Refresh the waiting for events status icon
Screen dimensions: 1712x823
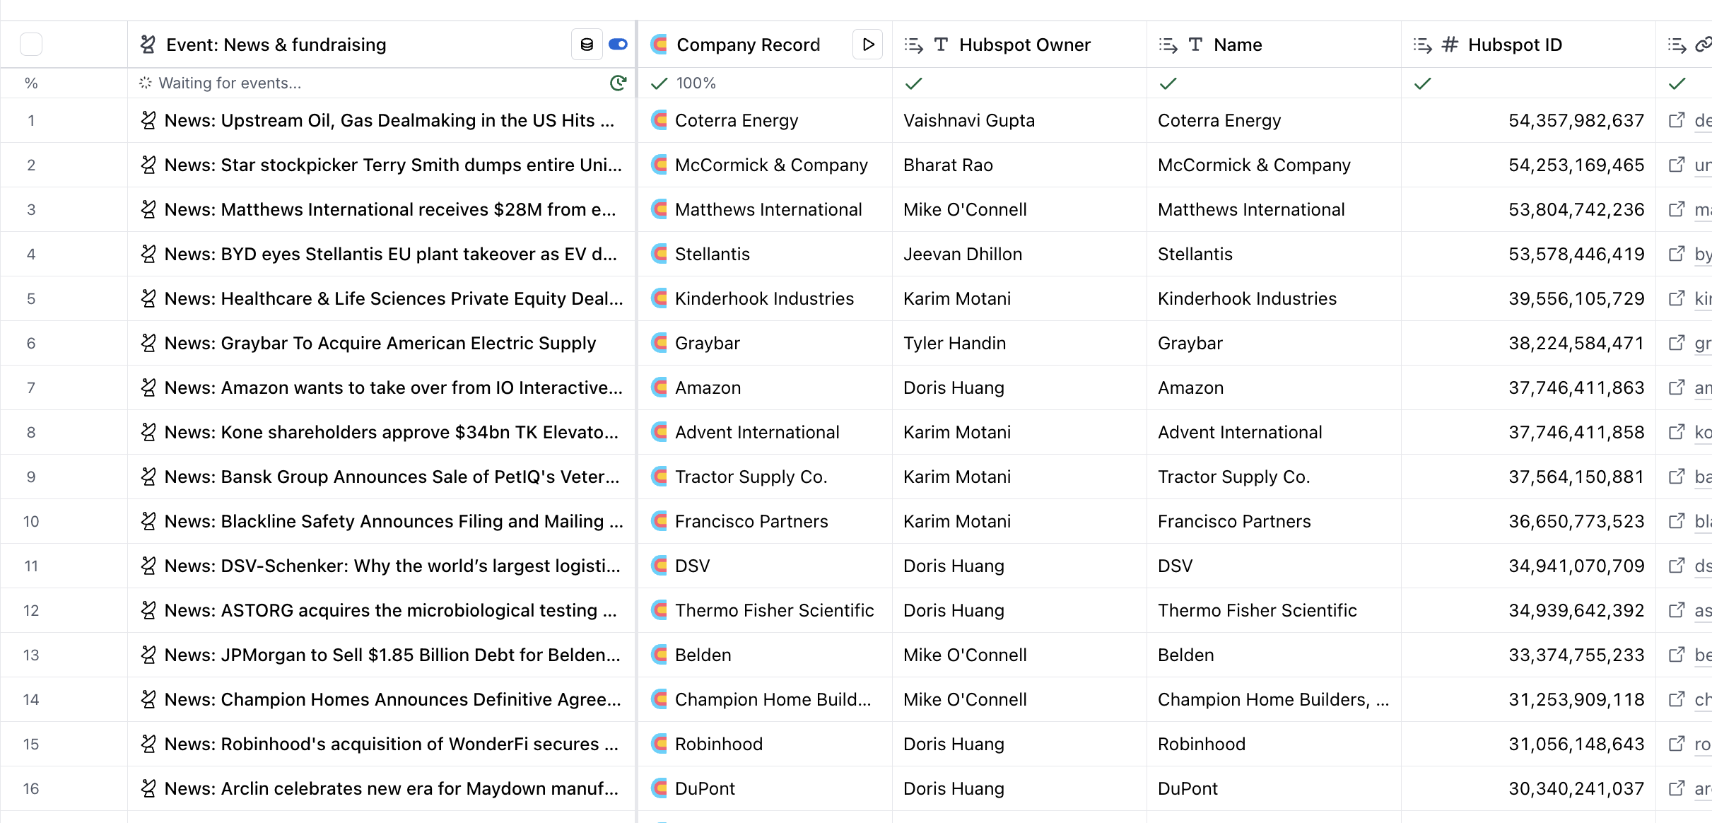pyautogui.click(x=618, y=83)
